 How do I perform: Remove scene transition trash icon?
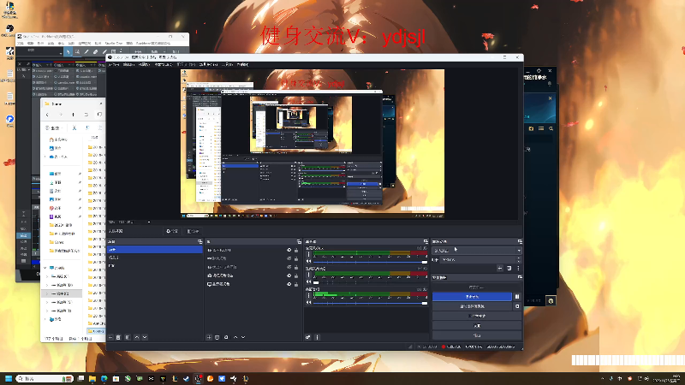coord(509,269)
